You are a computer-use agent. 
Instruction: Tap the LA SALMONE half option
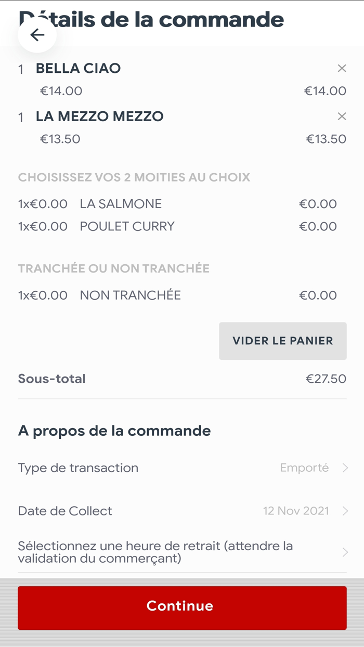121,204
